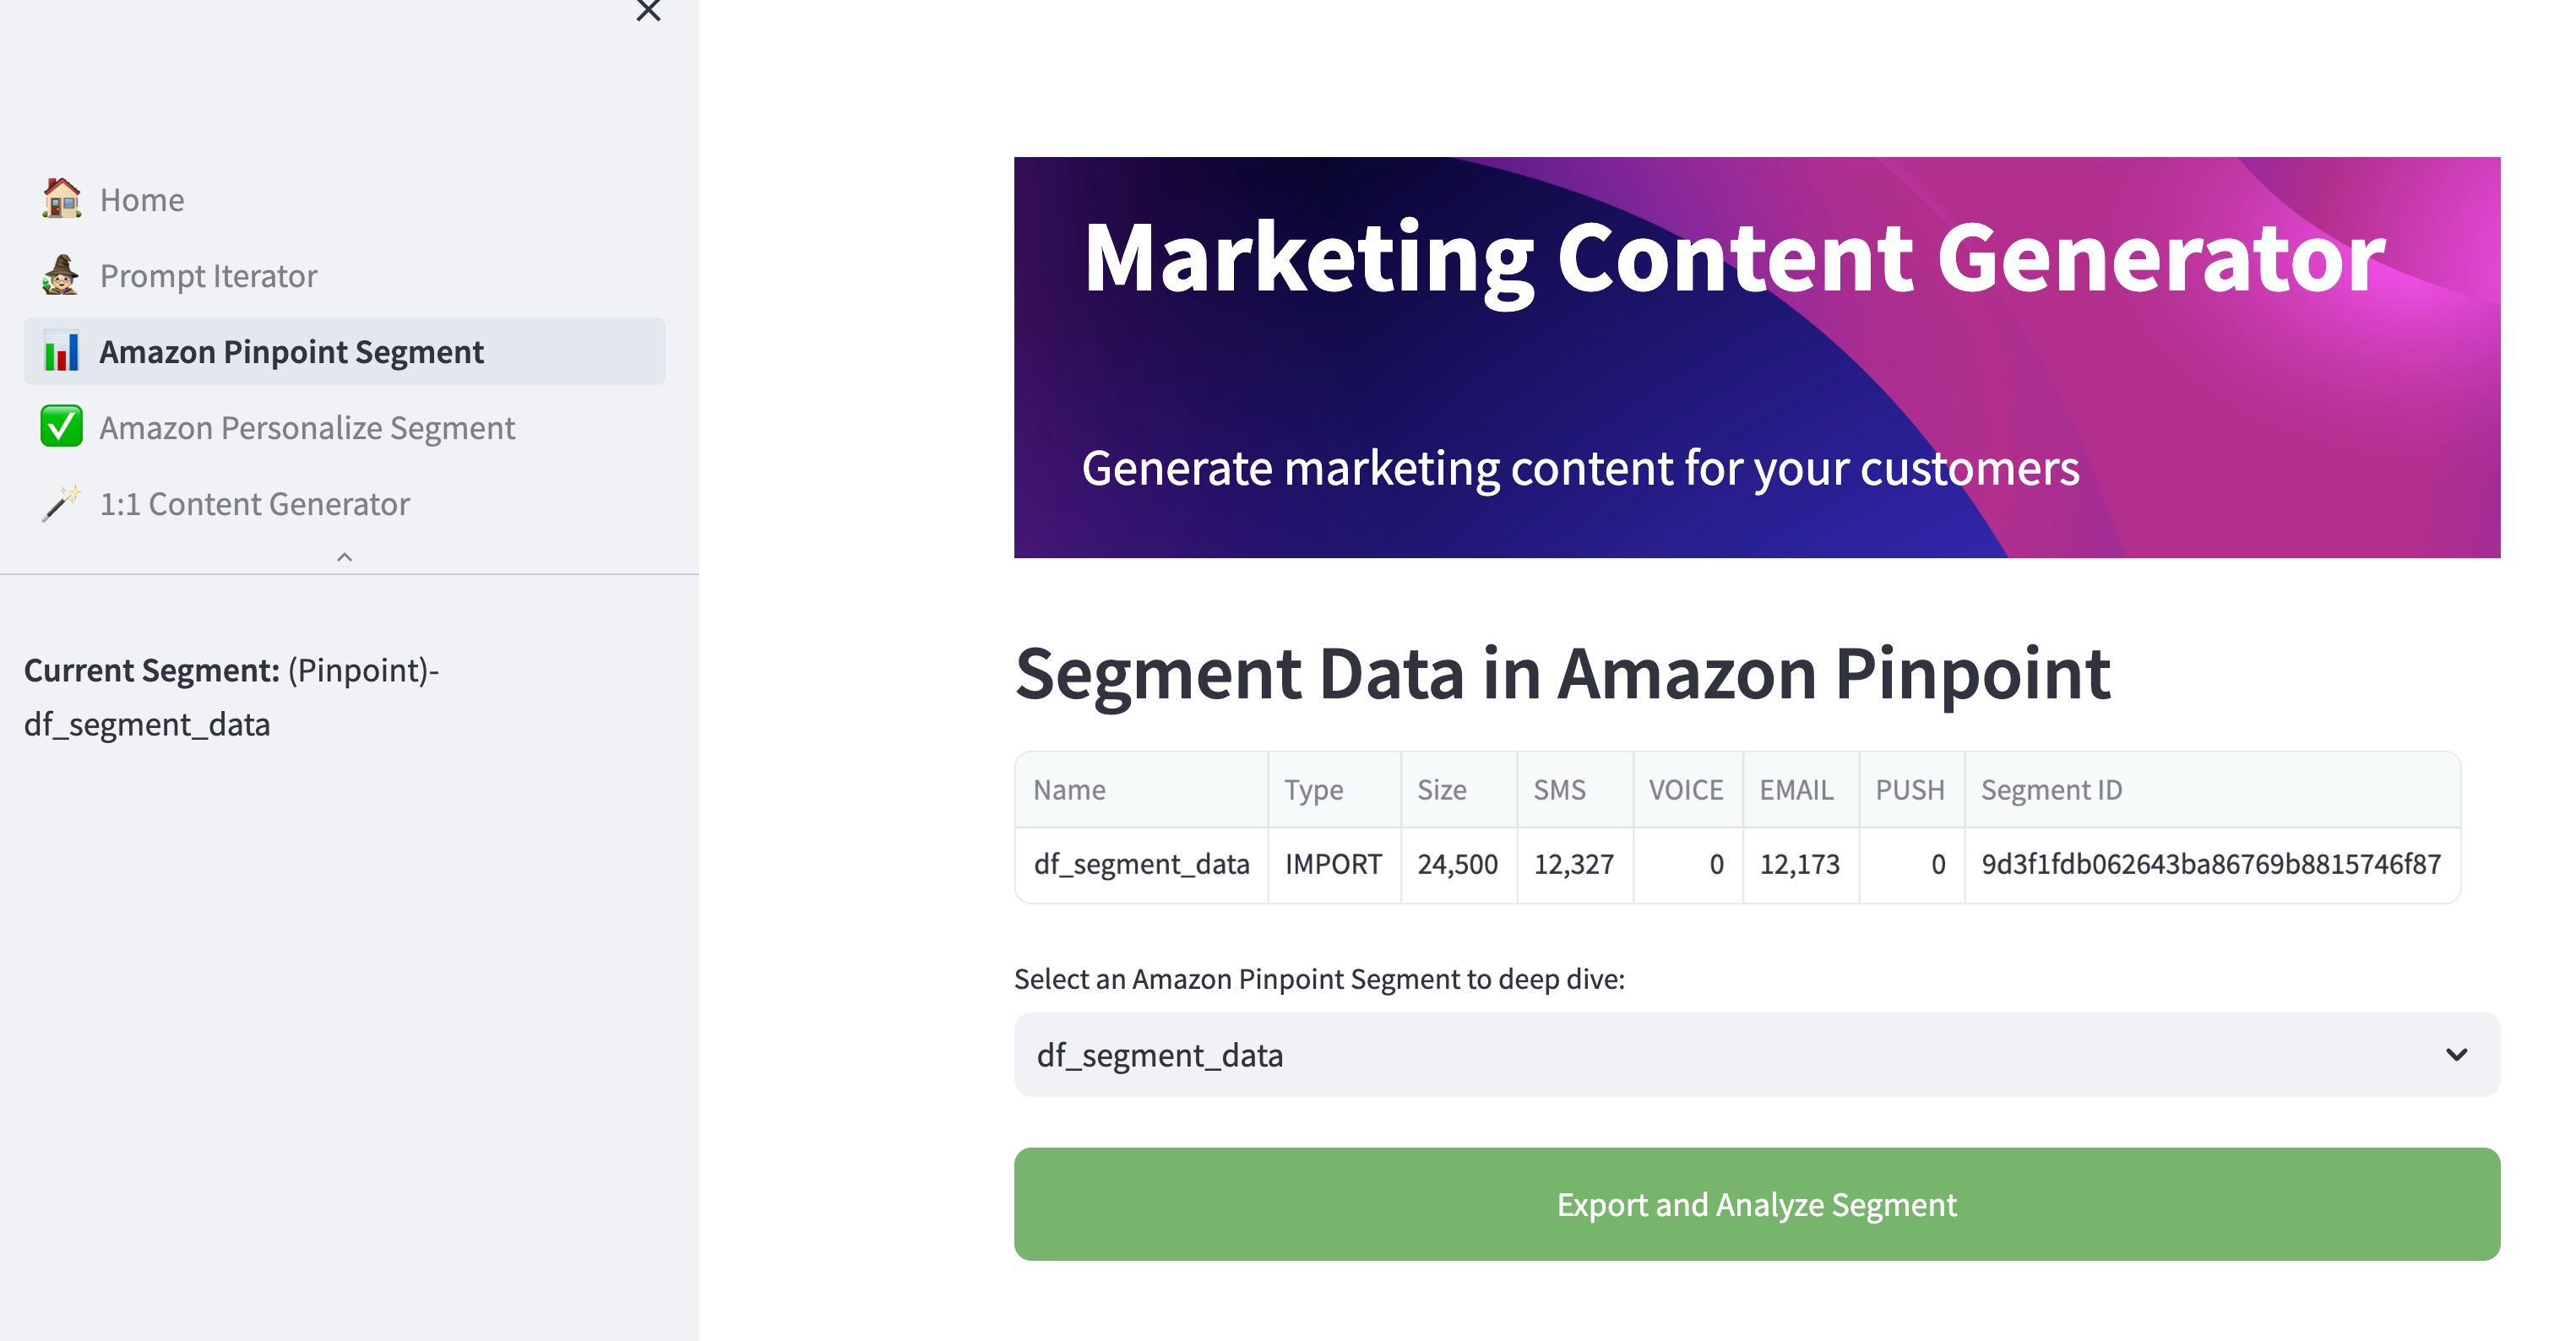Close the sidebar with the X icon

[x=648, y=12]
